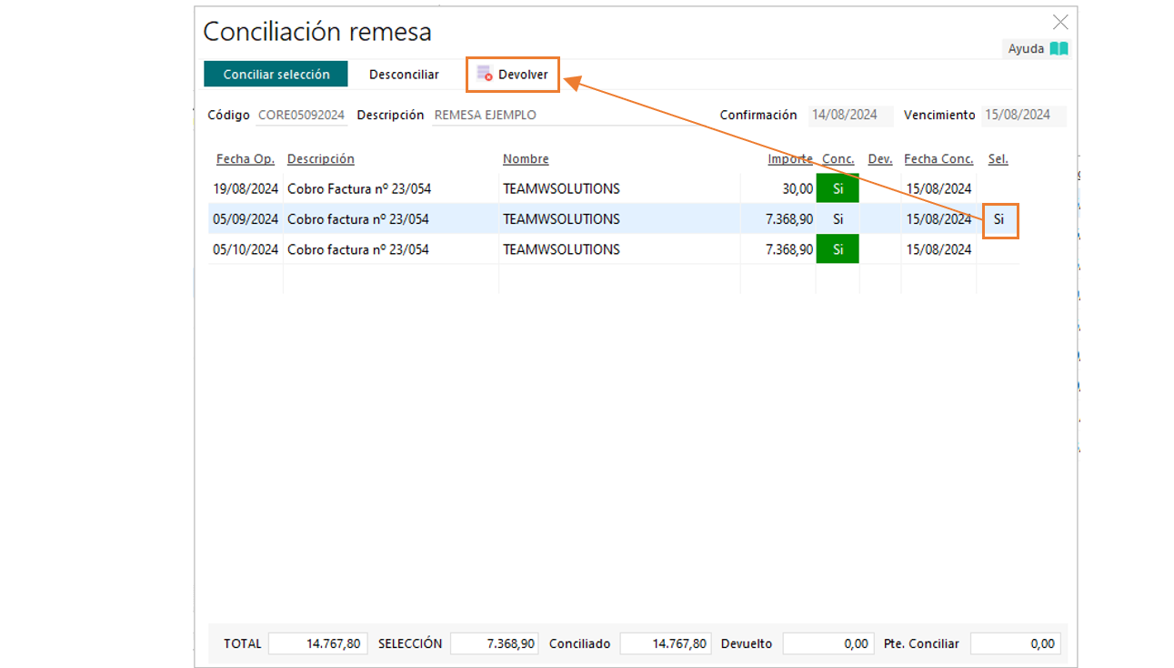This screenshot has width=1174, height=668.
Task: Open the Ayuda book icon
Action: tap(1059, 49)
